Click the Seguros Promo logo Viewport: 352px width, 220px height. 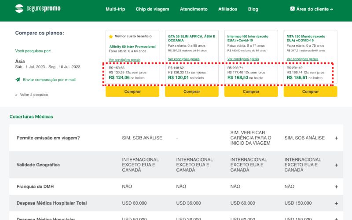click(x=38, y=8)
